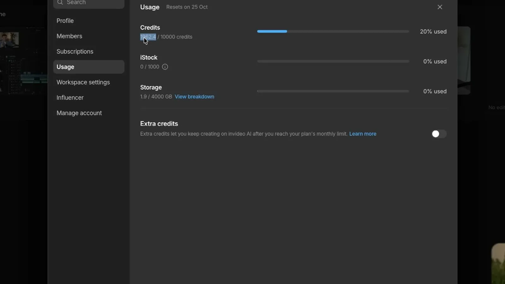The width and height of the screenshot is (505, 284).
Task: Open the Learn more link about extra credits
Action: (363, 134)
